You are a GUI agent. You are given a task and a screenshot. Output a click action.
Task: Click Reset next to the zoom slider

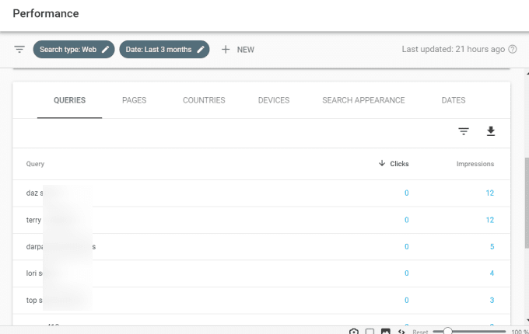click(x=420, y=331)
